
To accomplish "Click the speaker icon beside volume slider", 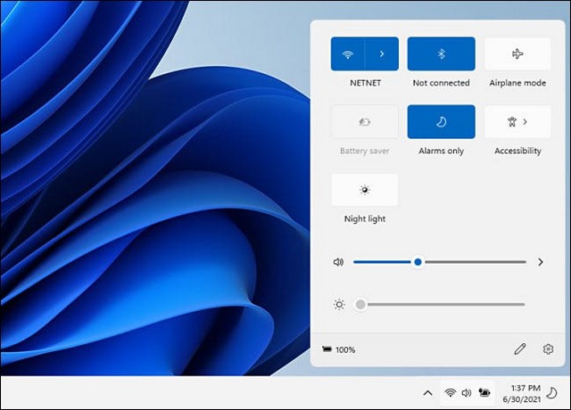I will tap(338, 262).
